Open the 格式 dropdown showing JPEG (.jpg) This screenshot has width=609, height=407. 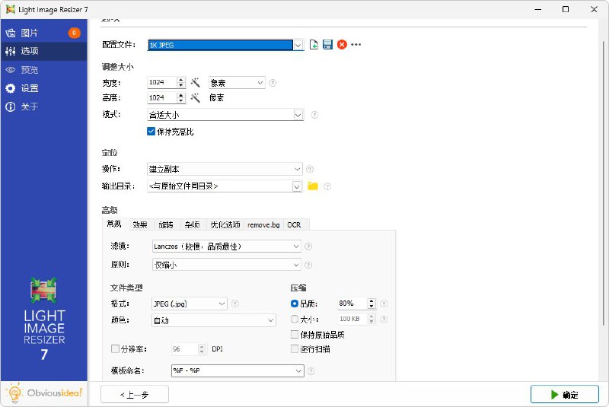[x=189, y=304]
